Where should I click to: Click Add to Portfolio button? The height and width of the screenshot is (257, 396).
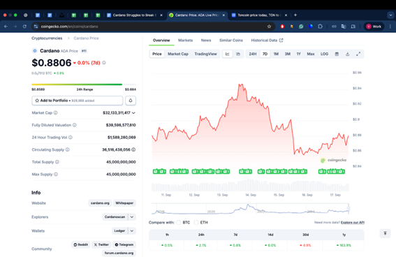tap(78, 101)
